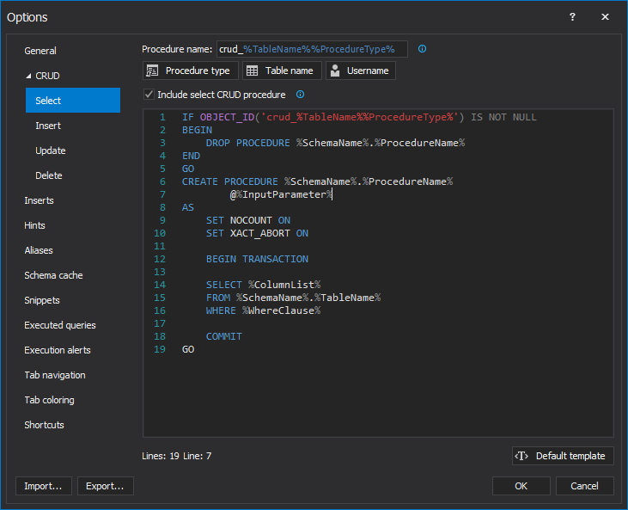The height and width of the screenshot is (510, 628).
Task: Open the Update CRUD settings
Action: [x=51, y=151]
